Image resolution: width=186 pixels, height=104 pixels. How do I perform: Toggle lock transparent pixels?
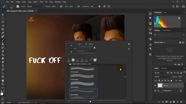pos(159,81)
